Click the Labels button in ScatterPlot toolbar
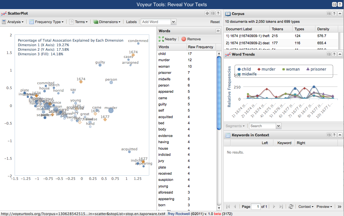344x216 pixels. pos(131,22)
